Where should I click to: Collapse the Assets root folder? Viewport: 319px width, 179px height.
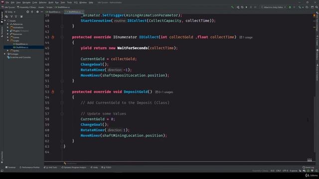pos(5,21)
